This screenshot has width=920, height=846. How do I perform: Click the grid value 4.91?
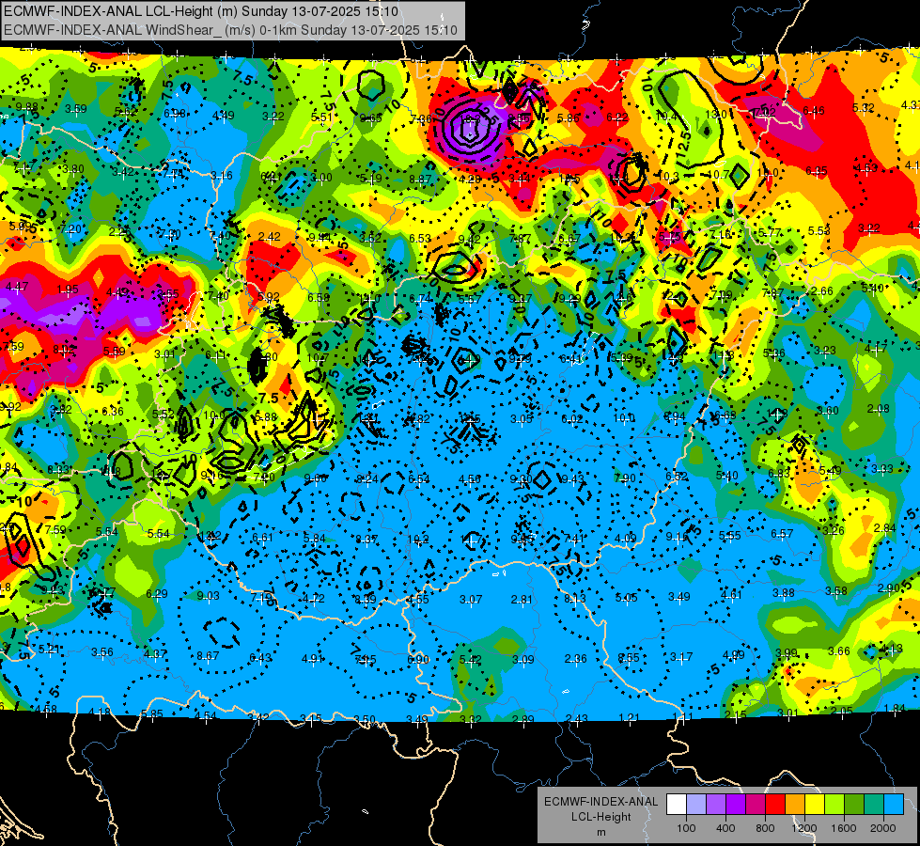[313, 658]
